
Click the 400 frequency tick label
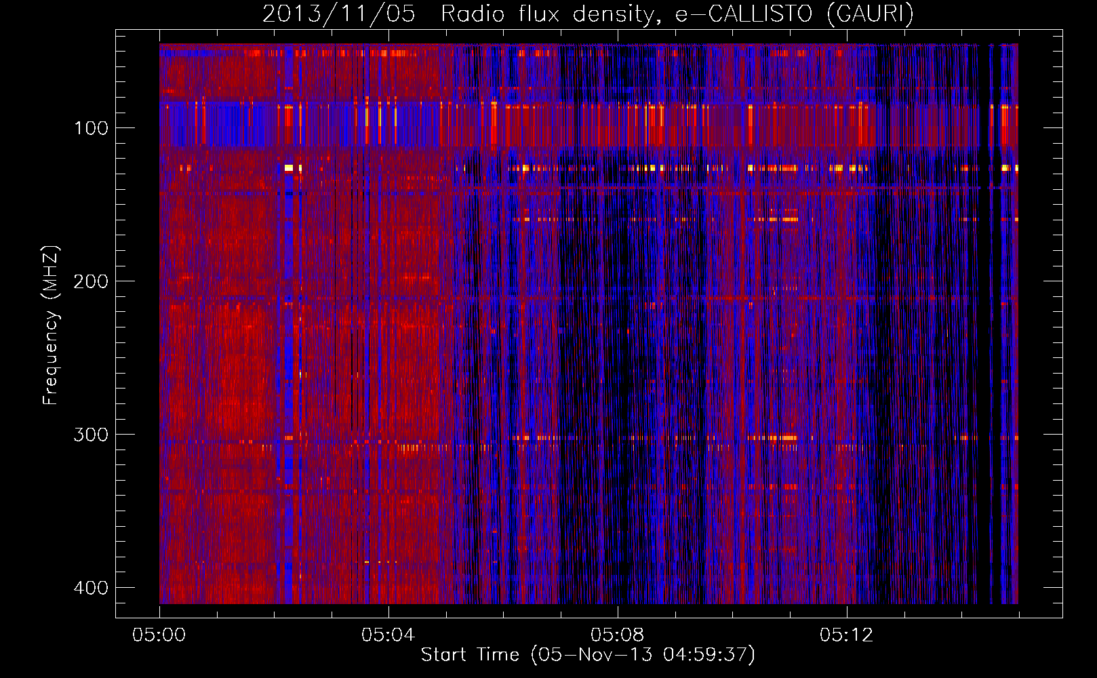point(91,588)
